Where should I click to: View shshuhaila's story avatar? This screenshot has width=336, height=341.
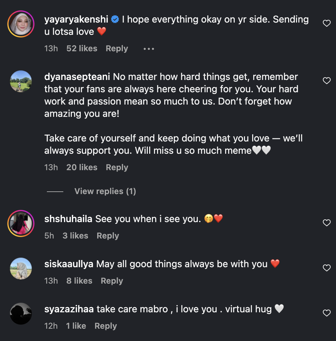[21, 223]
